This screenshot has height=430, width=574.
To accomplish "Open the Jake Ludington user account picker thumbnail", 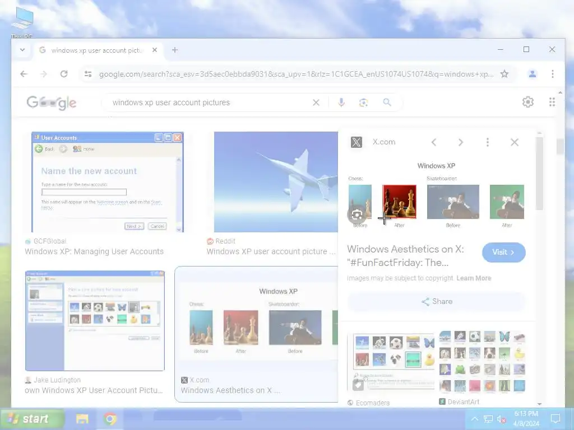I will click(x=95, y=321).
